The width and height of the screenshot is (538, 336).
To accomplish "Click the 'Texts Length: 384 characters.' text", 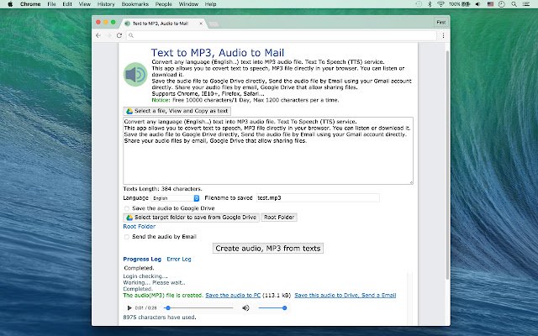I will (x=162, y=189).
